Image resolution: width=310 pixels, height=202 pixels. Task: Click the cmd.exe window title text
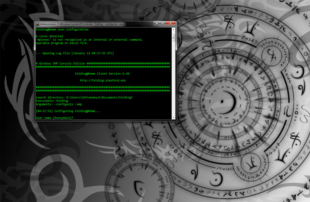point(82,24)
